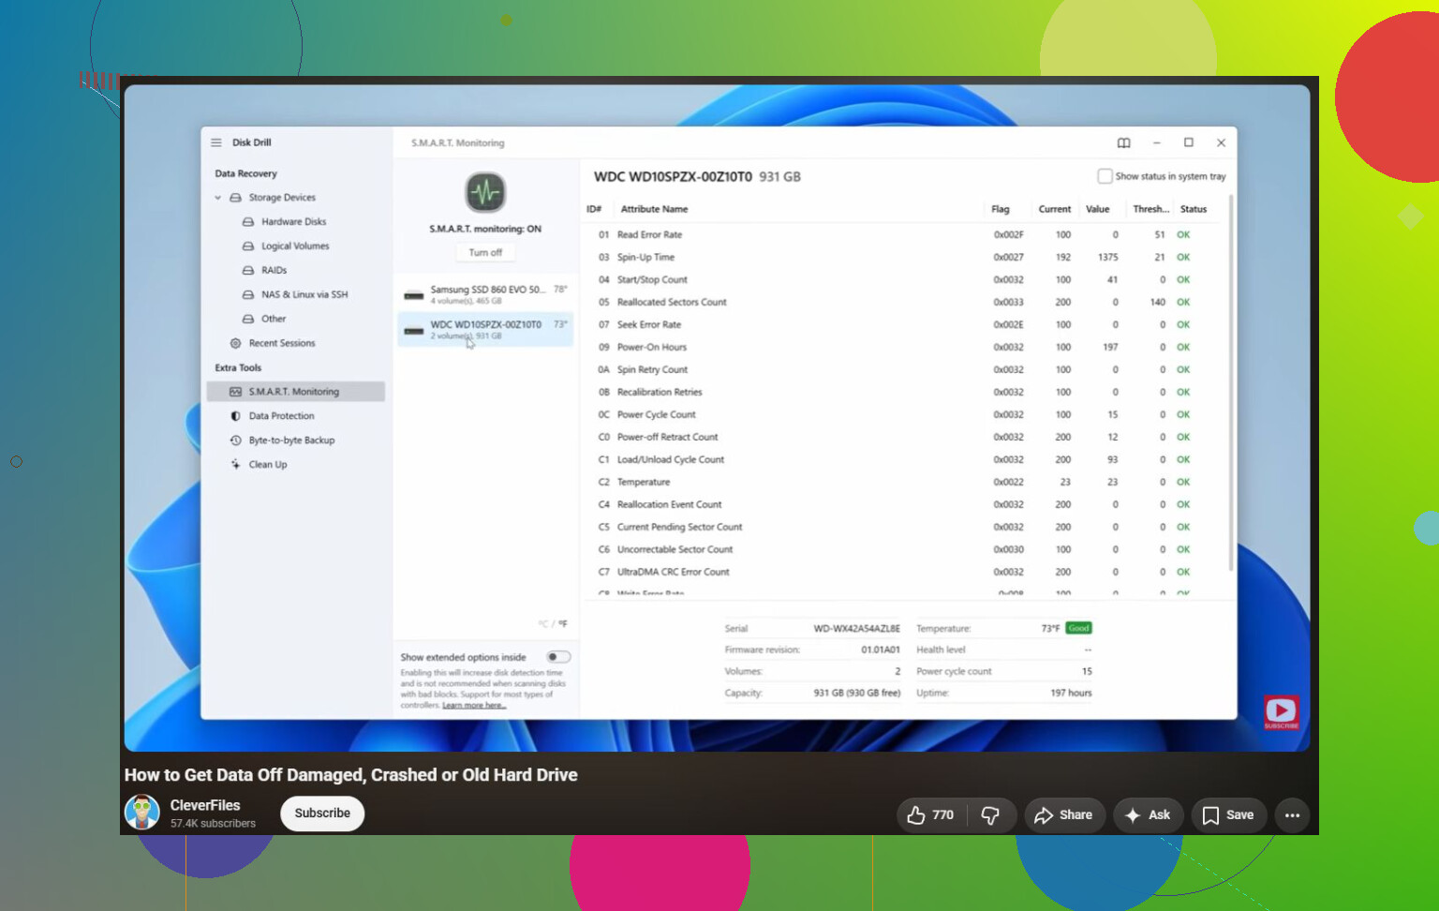Toggle Show extended options inside
Image resolution: width=1439 pixels, height=911 pixels.
click(x=558, y=657)
